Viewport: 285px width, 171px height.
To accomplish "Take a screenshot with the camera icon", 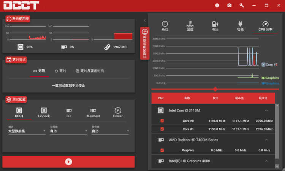I will [x=229, y=5].
